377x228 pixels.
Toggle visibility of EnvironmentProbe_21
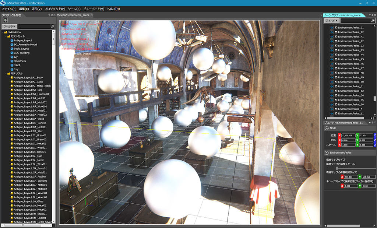[x=331, y=28]
